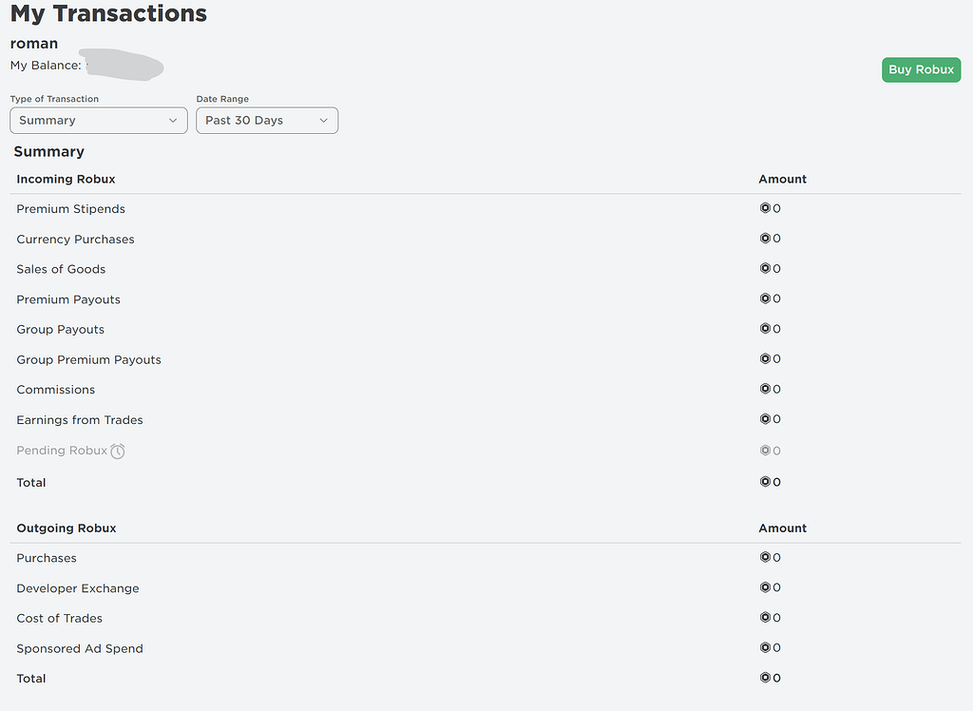Click the Robux icon next to Outgoing Total
This screenshot has width=973, height=711.
[x=766, y=678]
